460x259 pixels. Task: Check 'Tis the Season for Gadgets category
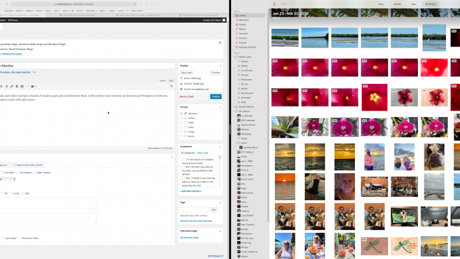pos(184,159)
